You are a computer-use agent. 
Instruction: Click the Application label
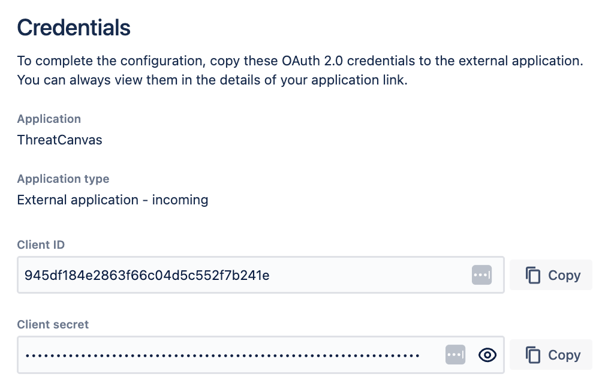(x=49, y=119)
